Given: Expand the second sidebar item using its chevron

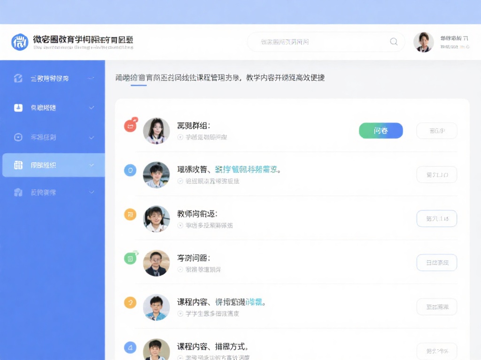Looking at the screenshot, I should click(x=92, y=108).
